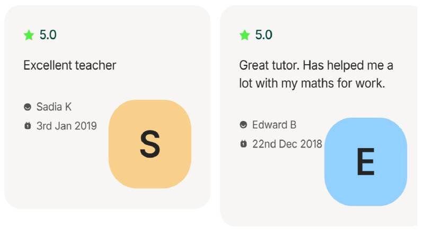Image resolution: width=423 pixels, height=233 pixels.
Task: Select the 5.0 rating on Edward's review
Action: (263, 36)
